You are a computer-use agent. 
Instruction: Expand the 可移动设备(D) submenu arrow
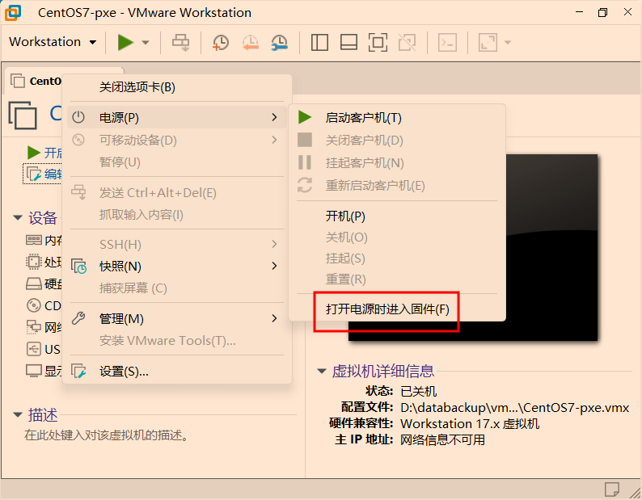pos(274,140)
